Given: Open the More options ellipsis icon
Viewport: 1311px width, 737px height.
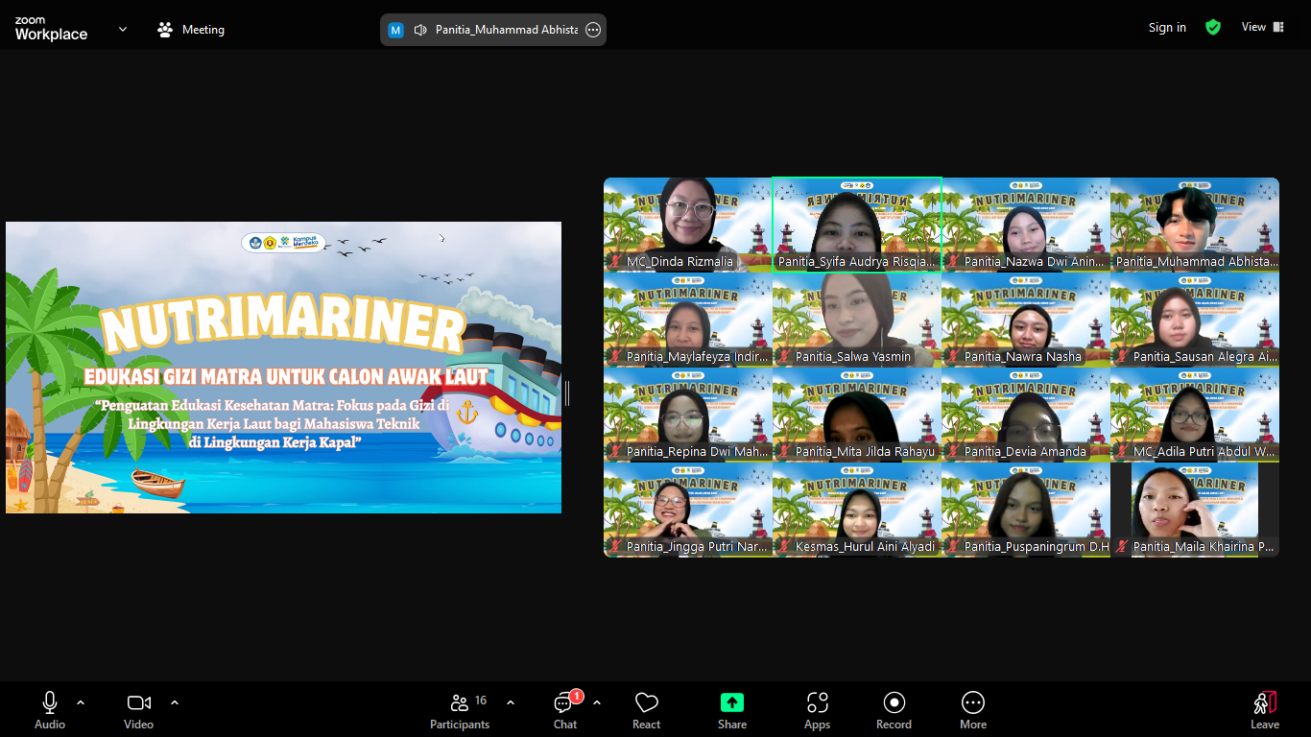Looking at the screenshot, I should [972, 703].
